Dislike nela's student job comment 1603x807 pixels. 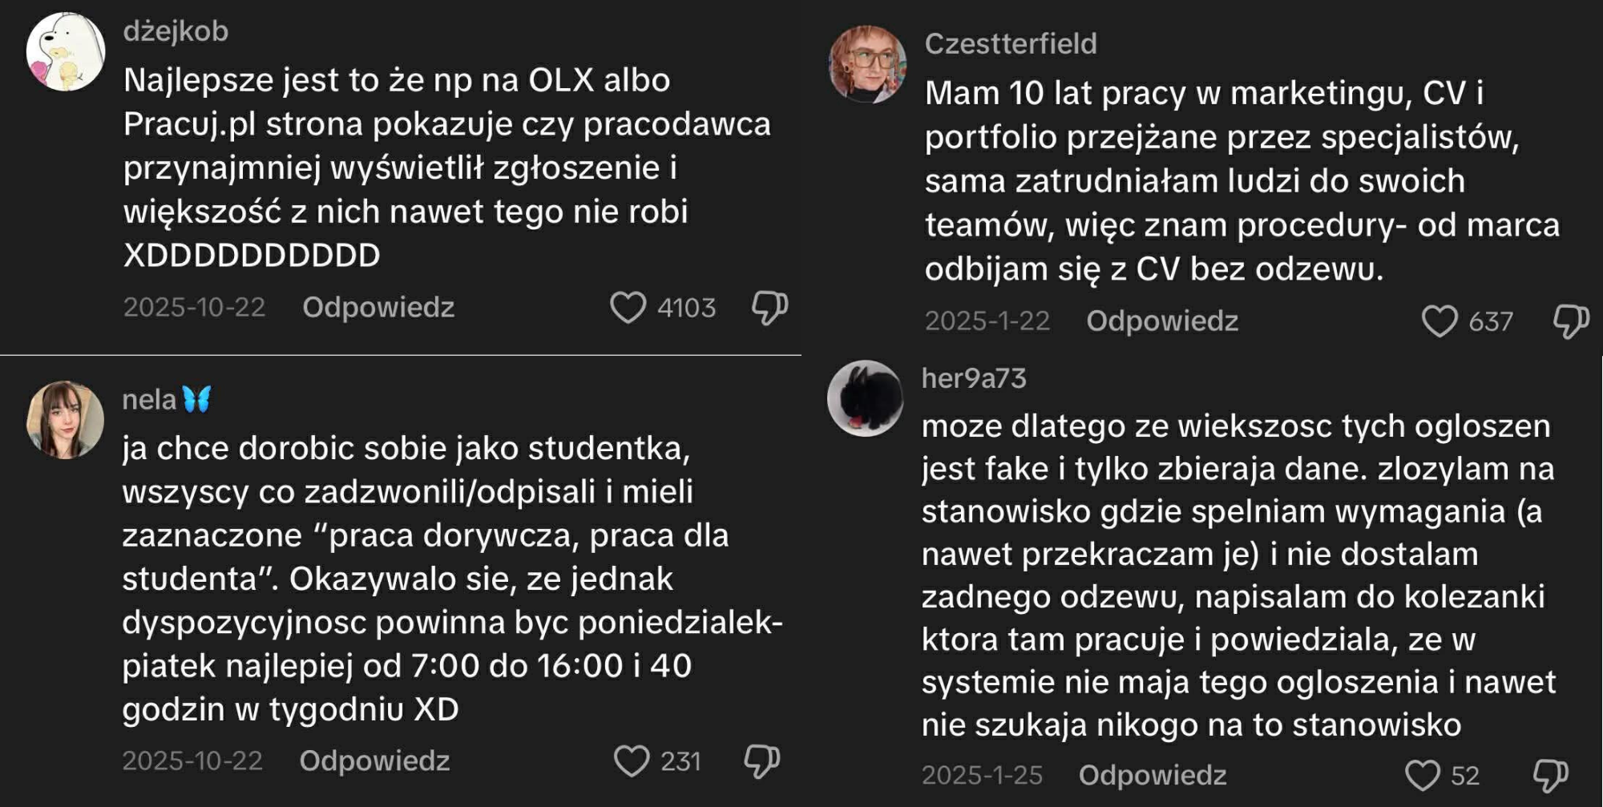point(761,761)
